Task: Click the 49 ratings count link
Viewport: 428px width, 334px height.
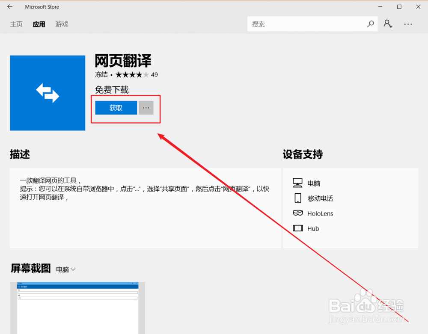Action: coord(155,74)
